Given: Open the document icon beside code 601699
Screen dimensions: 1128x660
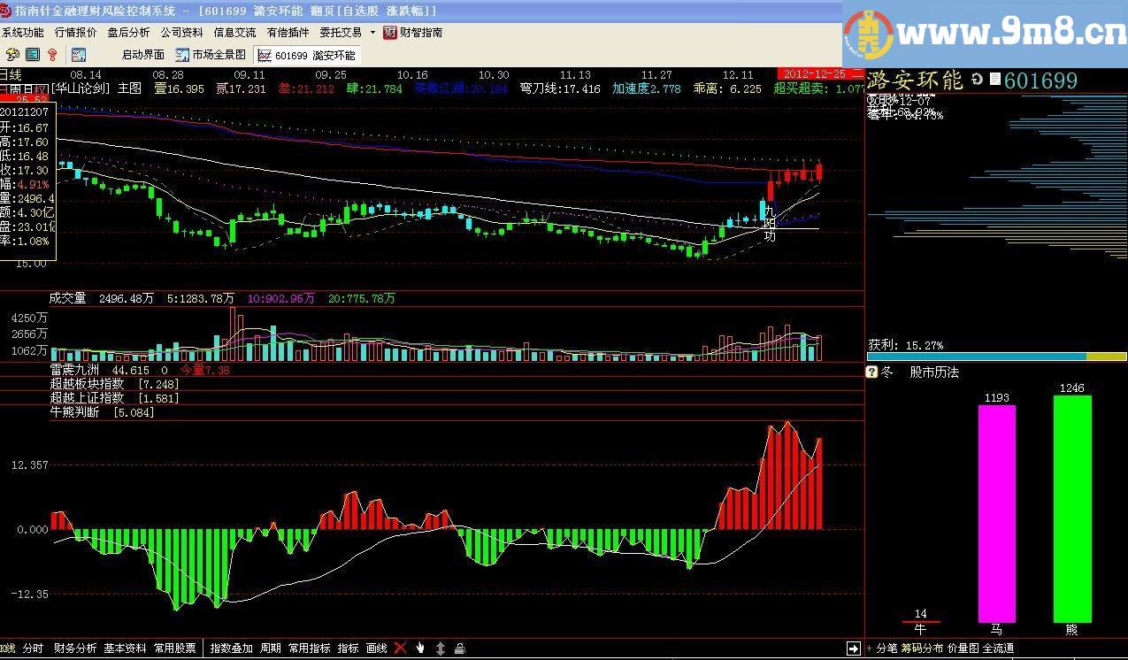Looking at the screenshot, I should (994, 80).
